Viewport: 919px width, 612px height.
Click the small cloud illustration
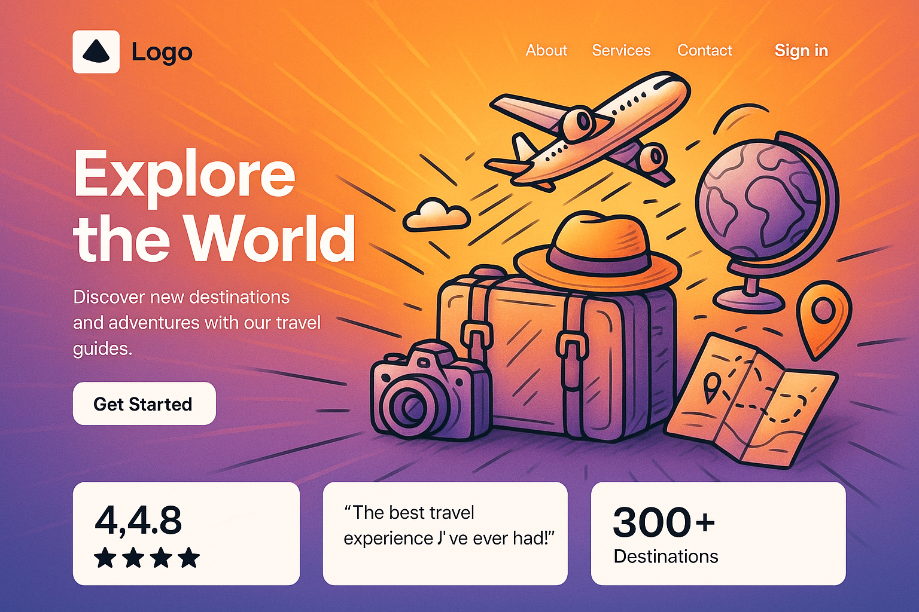pyautogui.click(x=436, y=215)
